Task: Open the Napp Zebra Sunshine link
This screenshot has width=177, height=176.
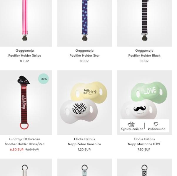Action: coord(84,144)
